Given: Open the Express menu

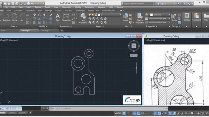Looking at the screenshot, I should (120, 7).
